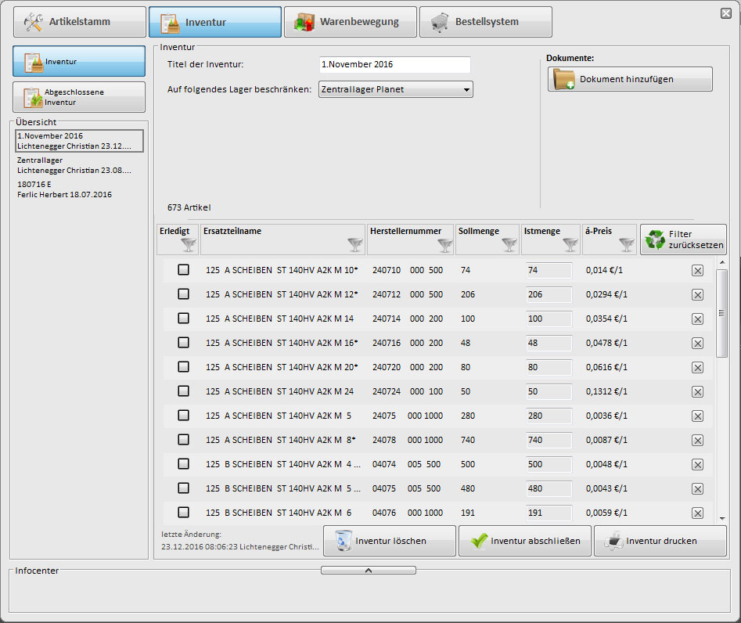Expand the Infocenter panel with chevron
This screenshot has width=741, height=623.
click(368, 571)
